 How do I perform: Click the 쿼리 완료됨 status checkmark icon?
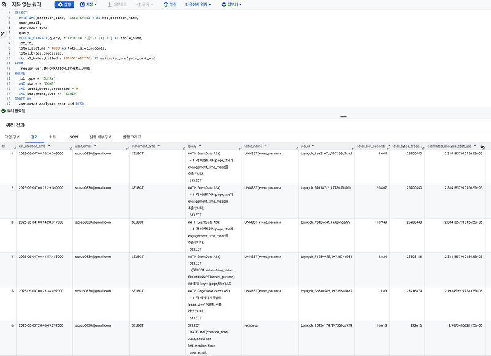[x=4, y=111]
